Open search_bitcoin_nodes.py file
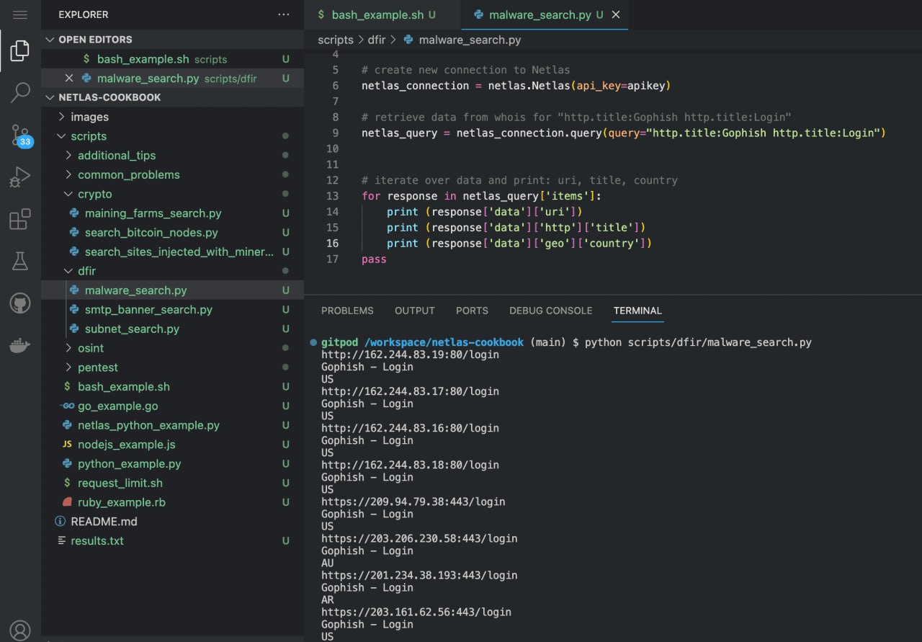 tap(172, 232)
